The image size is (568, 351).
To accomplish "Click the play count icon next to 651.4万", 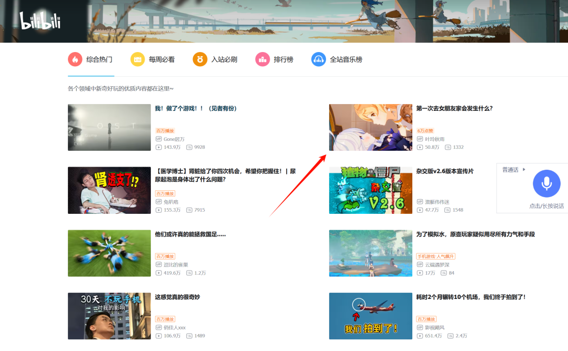I will pos(420,336).
